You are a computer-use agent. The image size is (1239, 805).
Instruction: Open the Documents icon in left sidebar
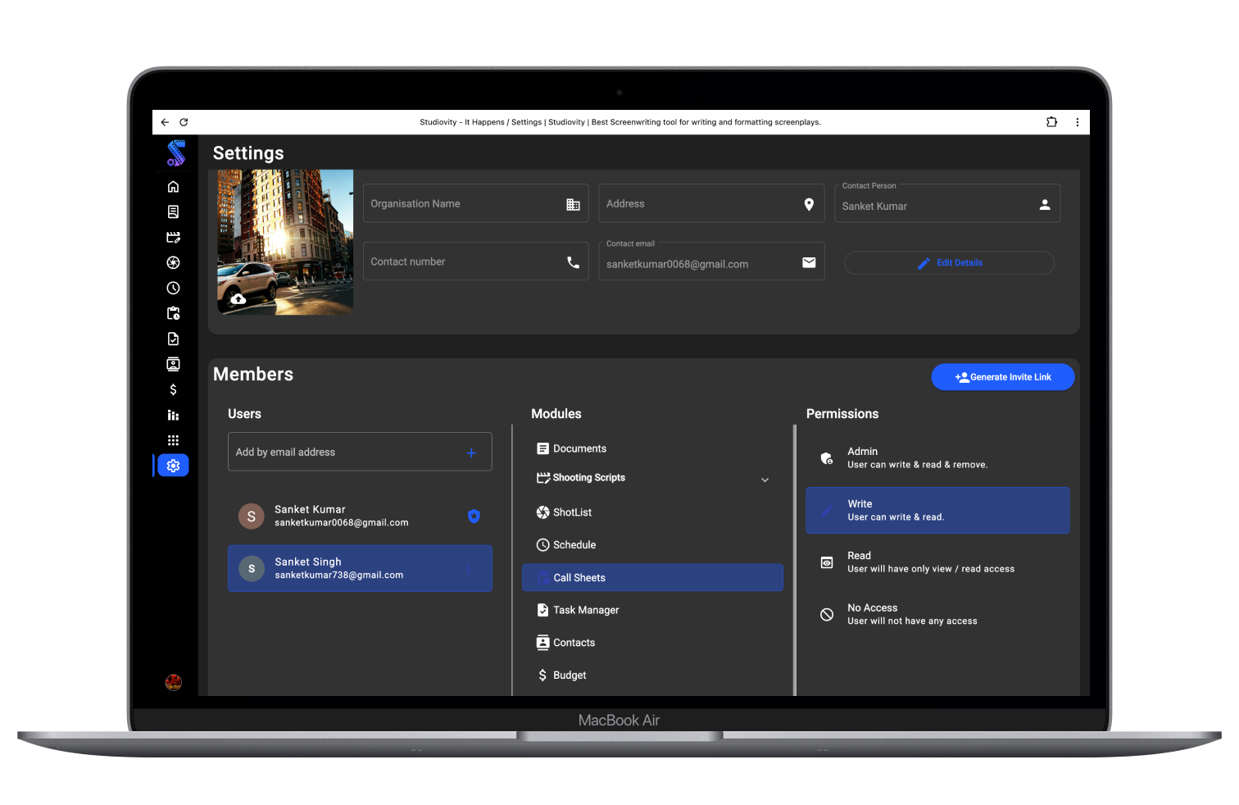173,212
